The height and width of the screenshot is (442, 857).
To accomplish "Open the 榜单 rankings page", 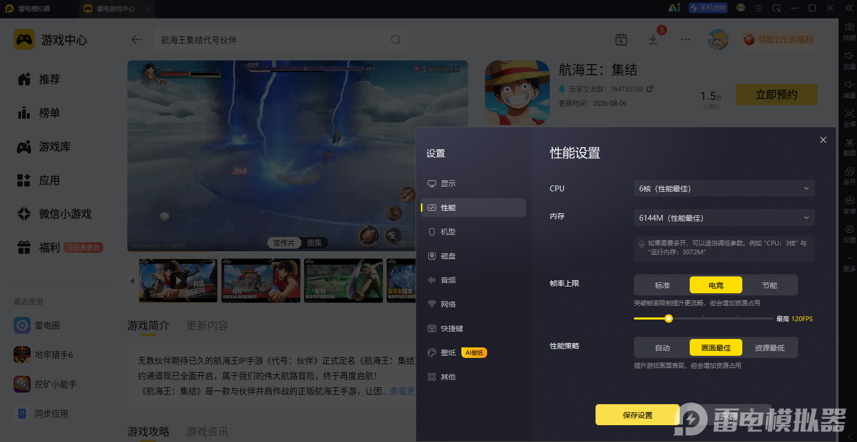I will [39, 113].
